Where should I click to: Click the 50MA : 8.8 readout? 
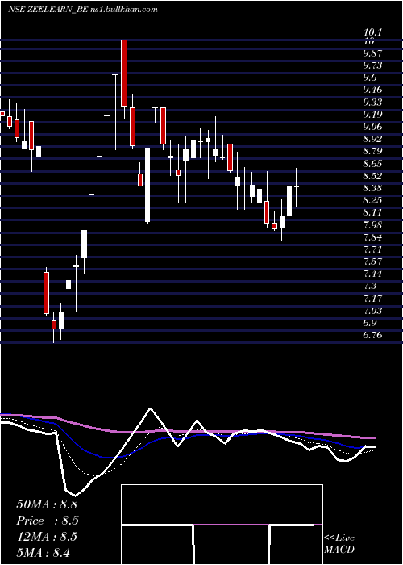click(x=47, y=504)
